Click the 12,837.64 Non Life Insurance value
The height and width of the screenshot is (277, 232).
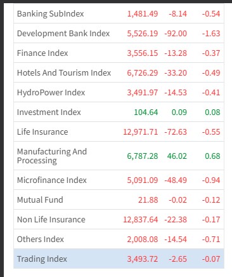(x=141, y=220)
